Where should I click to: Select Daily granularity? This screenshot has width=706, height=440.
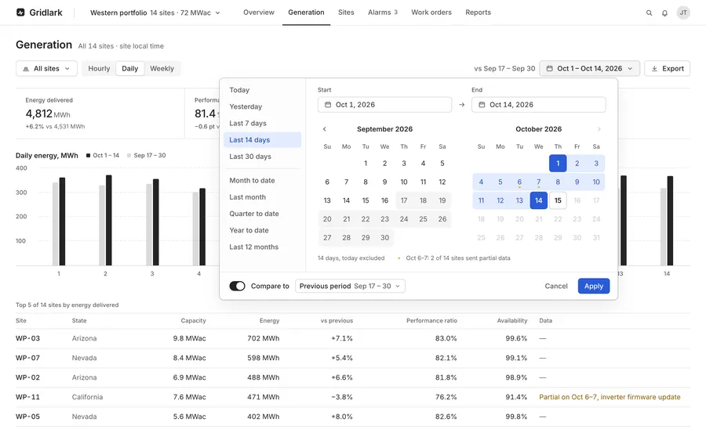tap(129, 69)
